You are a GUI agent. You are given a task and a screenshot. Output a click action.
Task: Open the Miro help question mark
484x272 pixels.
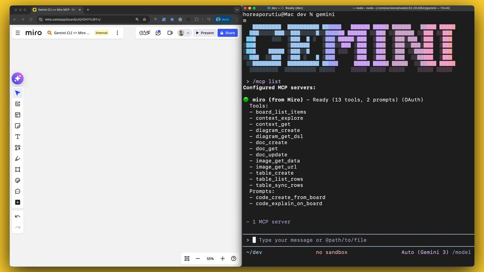coord(234,259)
